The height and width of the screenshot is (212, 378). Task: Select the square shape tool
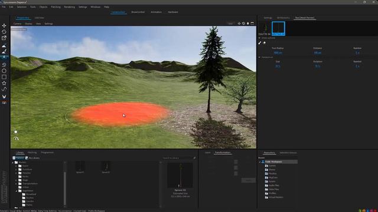point(4,77)
